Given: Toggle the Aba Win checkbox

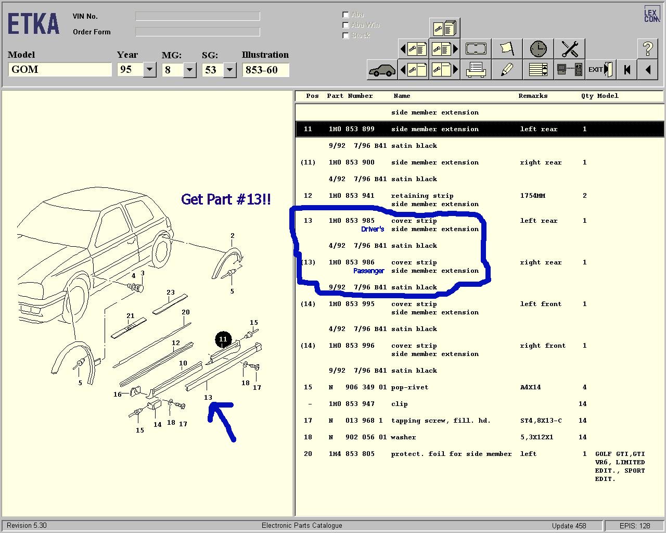Looking at the screenshot, I should click(x=345, y=25).
